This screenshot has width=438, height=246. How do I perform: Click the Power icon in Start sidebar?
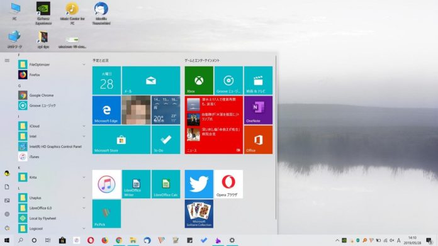(7, 228)
